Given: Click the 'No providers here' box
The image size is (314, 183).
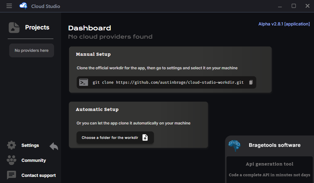Looking at the screenshot, I should point(32,50).
